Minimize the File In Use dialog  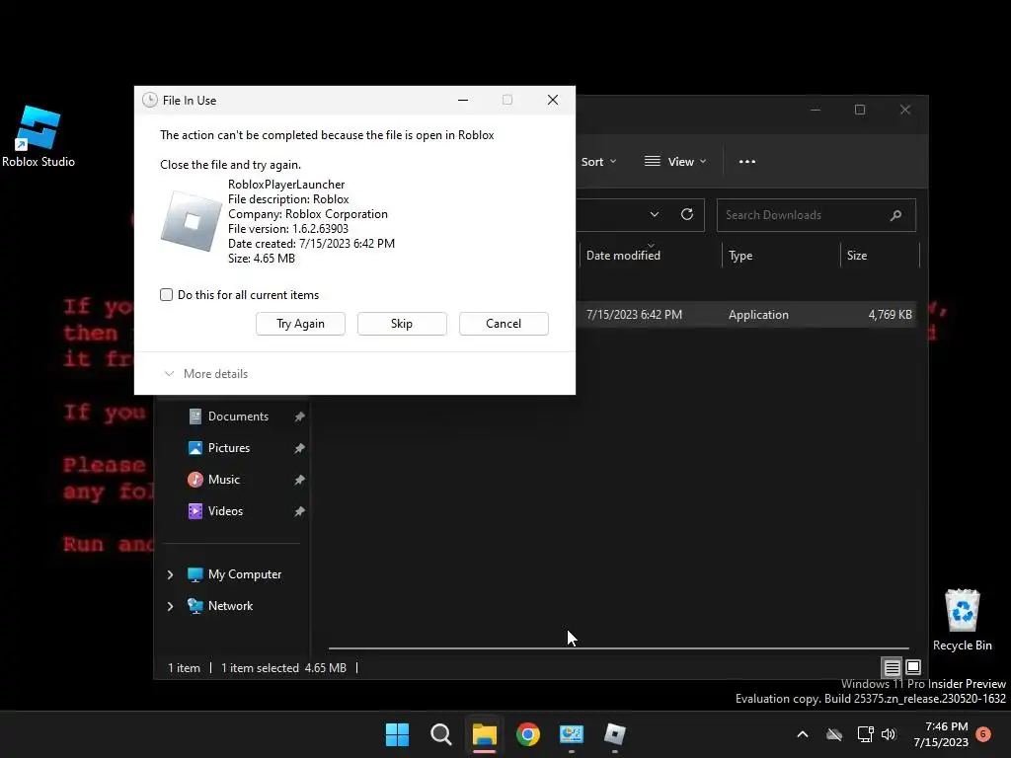(x=463, y=100)
